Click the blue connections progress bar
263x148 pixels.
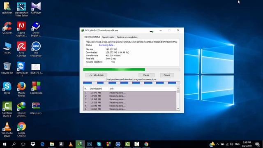[131, 83]
